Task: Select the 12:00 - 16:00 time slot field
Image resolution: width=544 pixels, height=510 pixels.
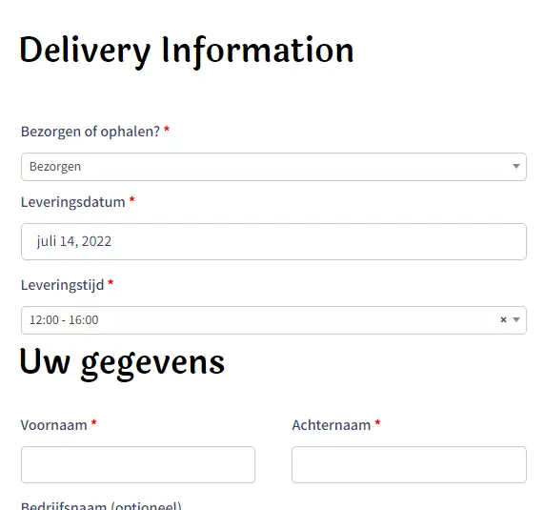Action: click(x=273, y=320)
